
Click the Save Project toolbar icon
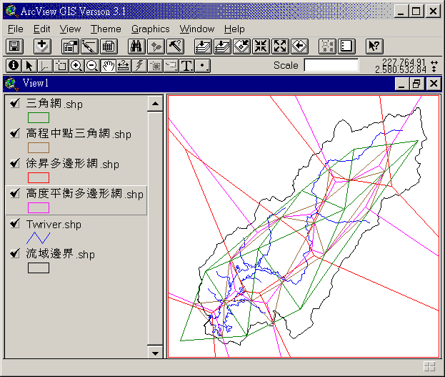14,46
